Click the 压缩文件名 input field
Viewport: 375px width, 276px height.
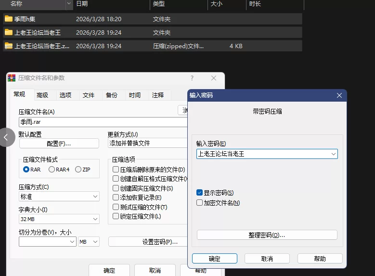pyautogui.click(x=101, y=122)
